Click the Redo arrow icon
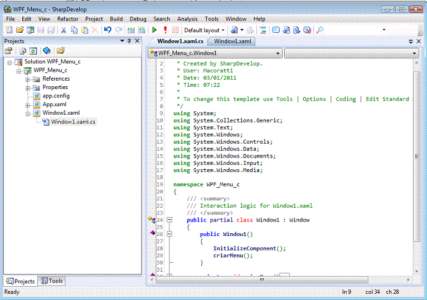 click(x=119, y=30)
